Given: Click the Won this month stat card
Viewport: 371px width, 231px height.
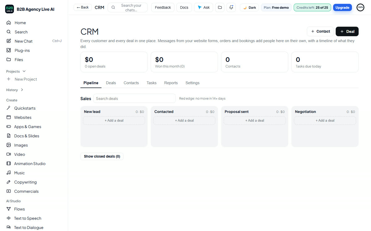Looking at the screenshot, I should pos(184,62).
